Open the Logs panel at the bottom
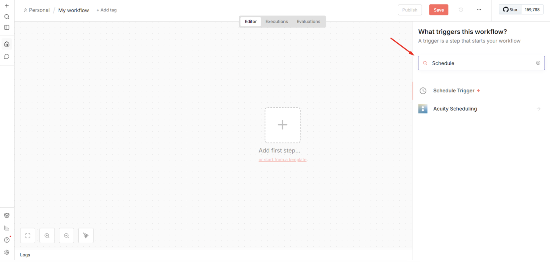The height and width of the screenshot is (262, 553). point(25,255)
